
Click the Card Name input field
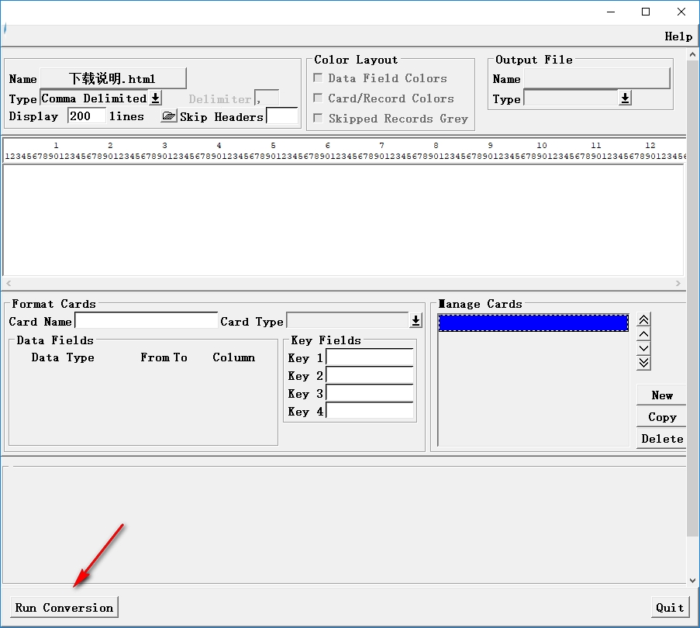click(146, 321)
